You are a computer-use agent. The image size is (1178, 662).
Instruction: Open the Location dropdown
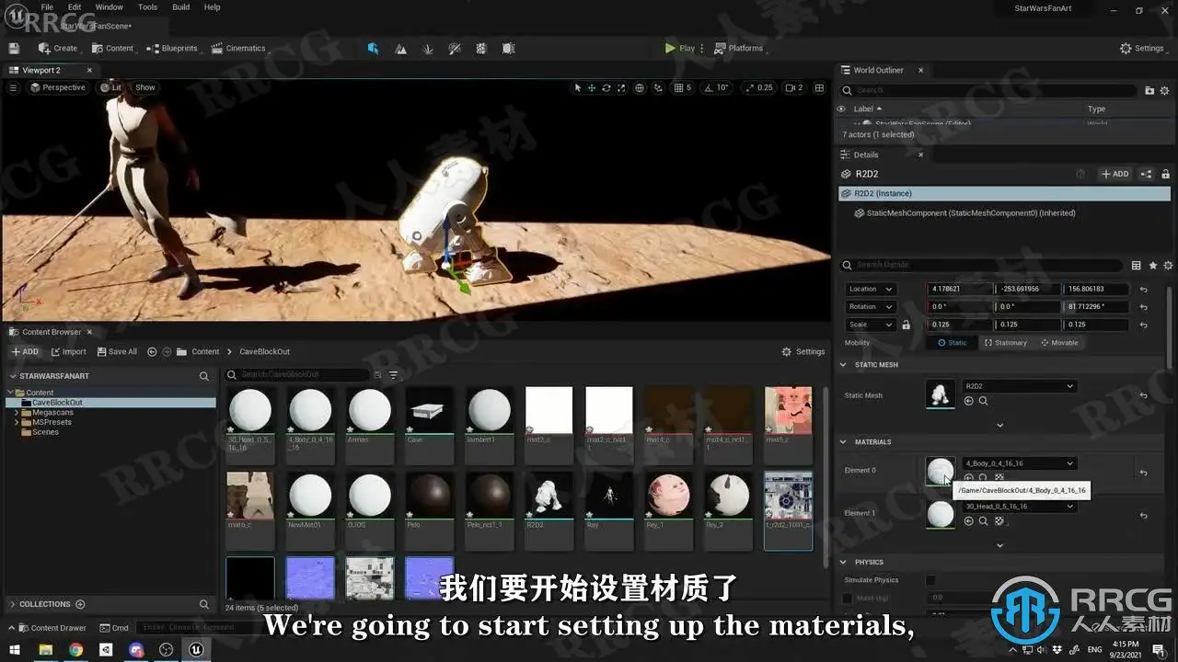[870, 289]
